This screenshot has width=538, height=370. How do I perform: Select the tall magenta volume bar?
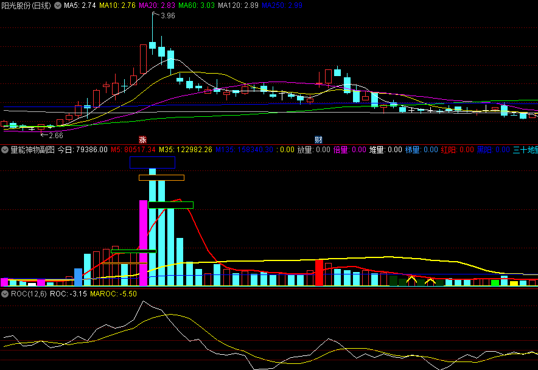143,243
